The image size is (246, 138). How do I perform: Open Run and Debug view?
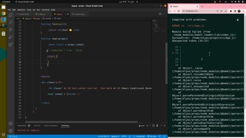tap(11, 37)
